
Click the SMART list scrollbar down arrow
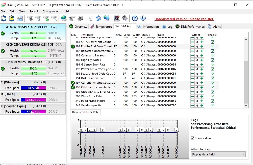[246, 106]
